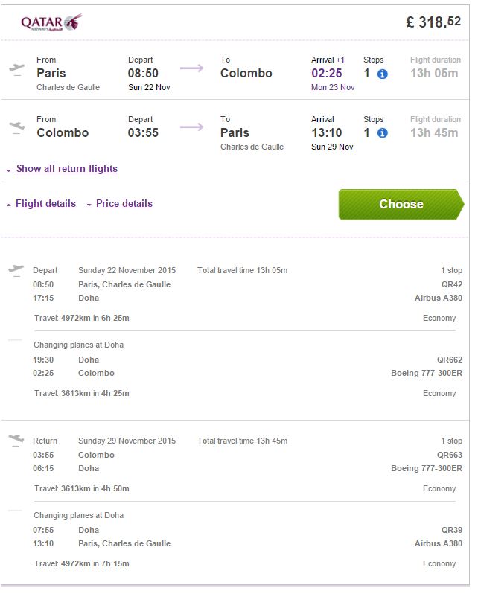Click flight number QR662

click(x=450, y=360)
